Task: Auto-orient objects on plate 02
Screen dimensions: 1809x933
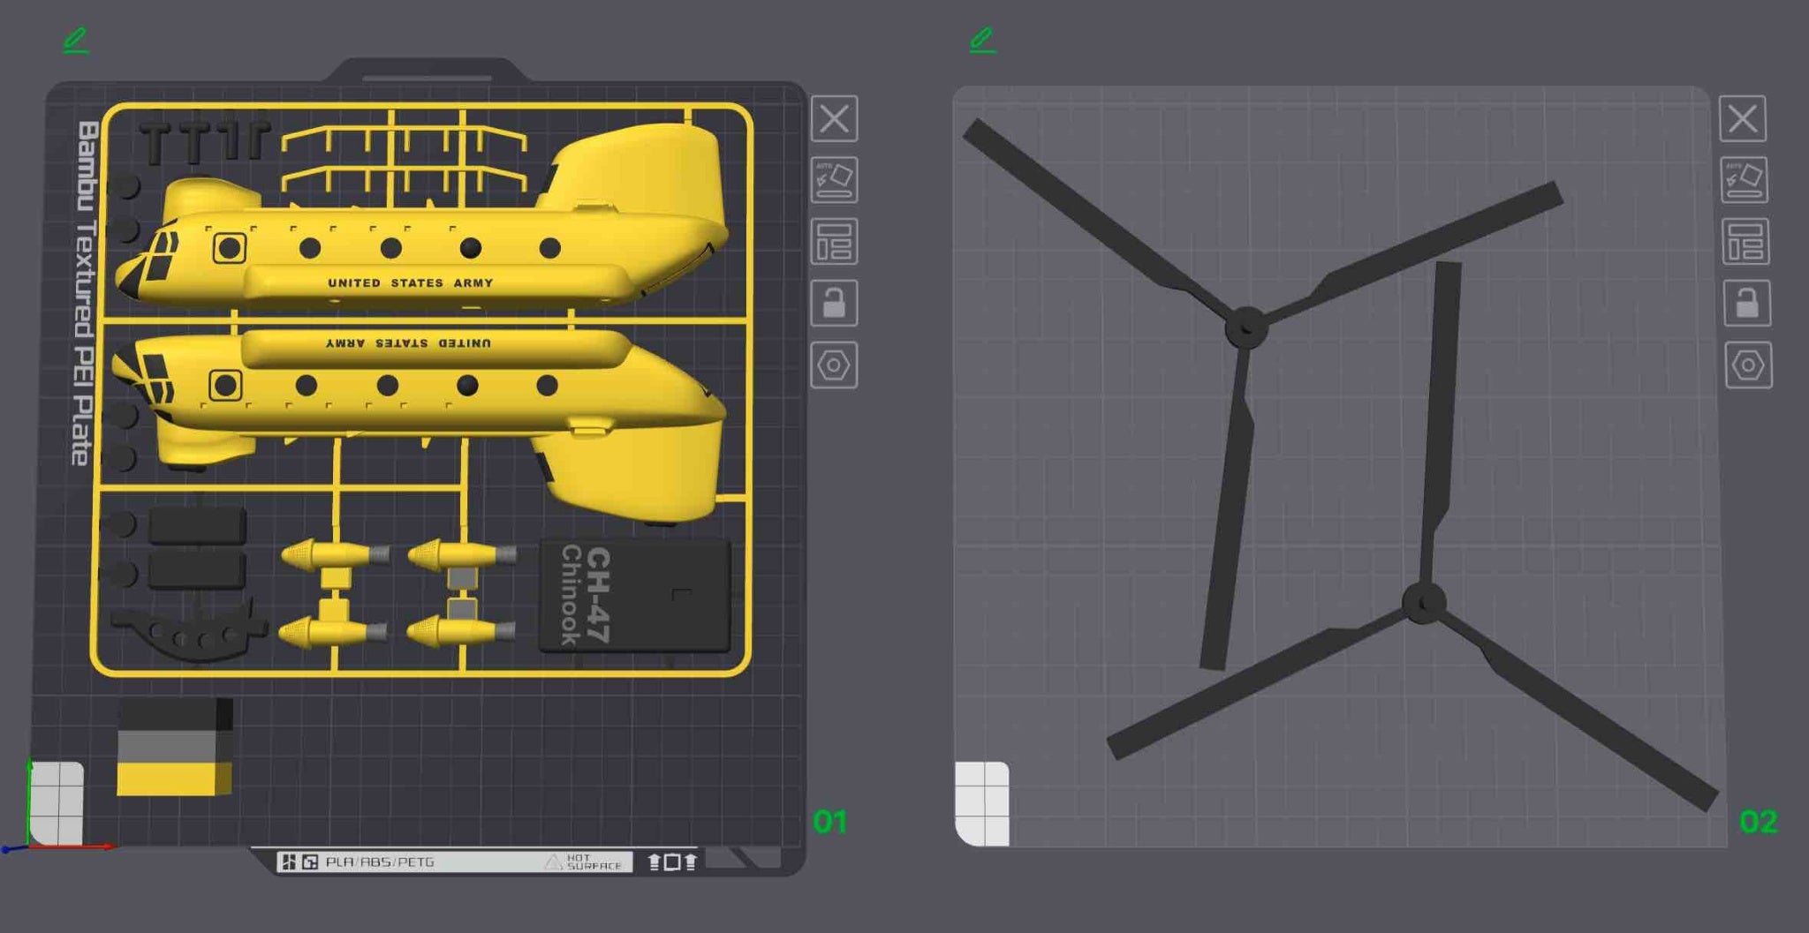Action: tap(1744, 179)
